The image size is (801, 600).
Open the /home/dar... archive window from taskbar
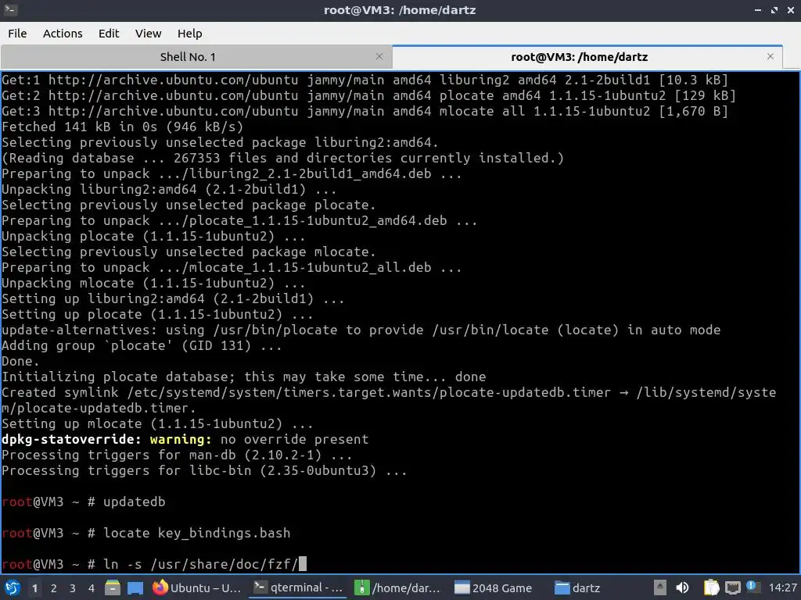click(397, 587)
